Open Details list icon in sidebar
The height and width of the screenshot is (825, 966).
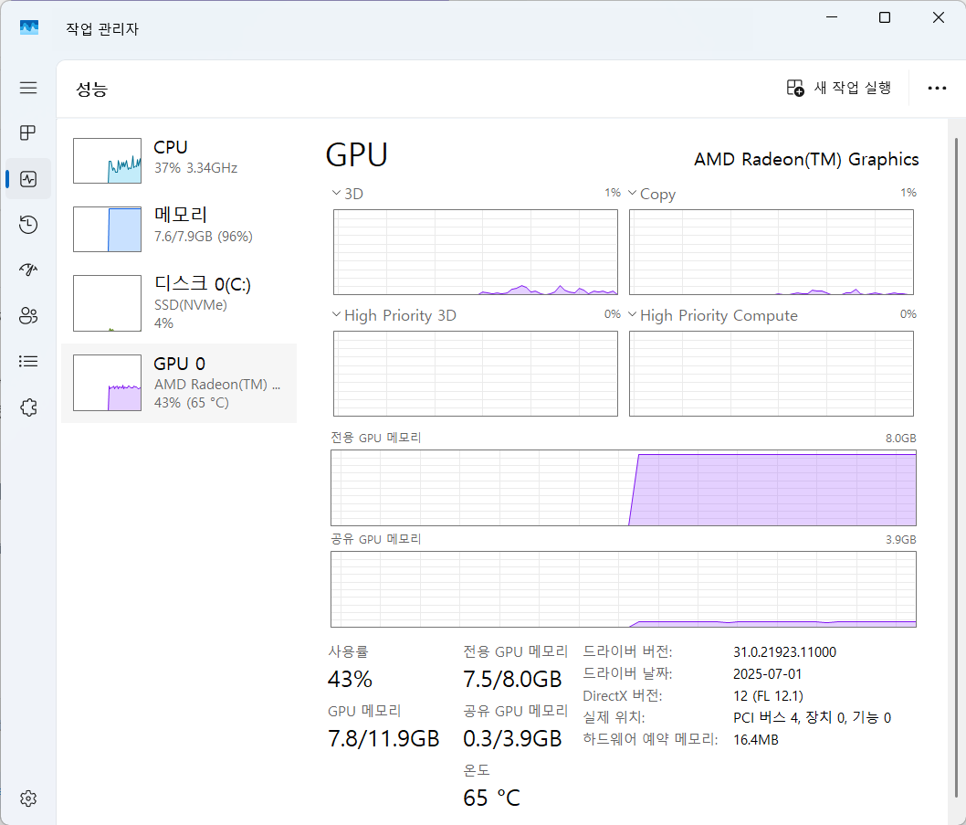pyautogui.click(x=28, y=361)
